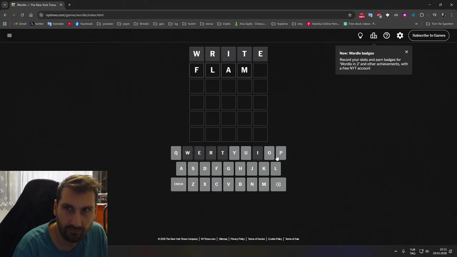
Task: Tap the K key on Wordle keyboard
Action: tap(264, 168)
